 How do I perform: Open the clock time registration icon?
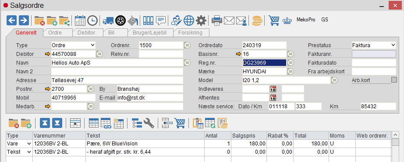(x=92, y=20)
